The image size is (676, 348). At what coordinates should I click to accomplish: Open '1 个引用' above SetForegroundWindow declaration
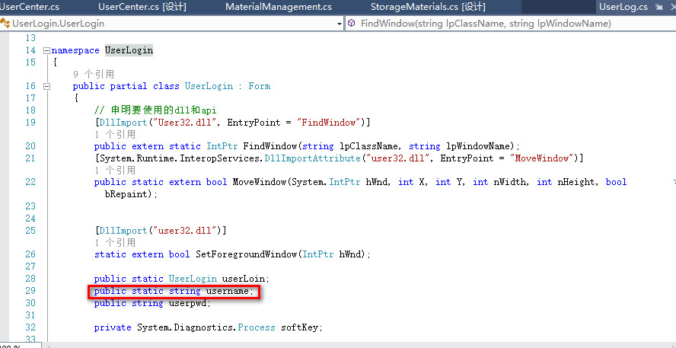(x=115, y=242)
